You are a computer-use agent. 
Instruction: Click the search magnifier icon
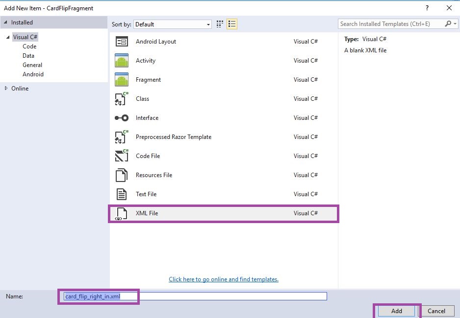[x=448, y=23]
